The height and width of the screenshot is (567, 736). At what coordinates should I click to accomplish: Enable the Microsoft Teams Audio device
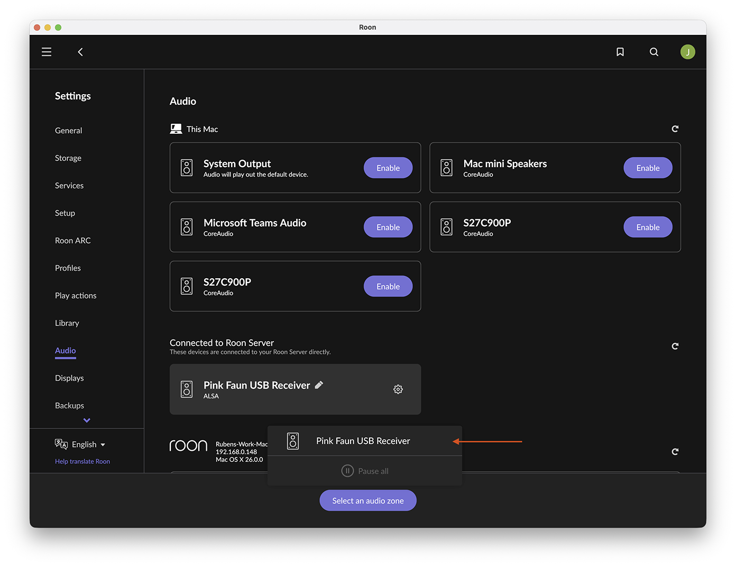click(x=388, y=227)
